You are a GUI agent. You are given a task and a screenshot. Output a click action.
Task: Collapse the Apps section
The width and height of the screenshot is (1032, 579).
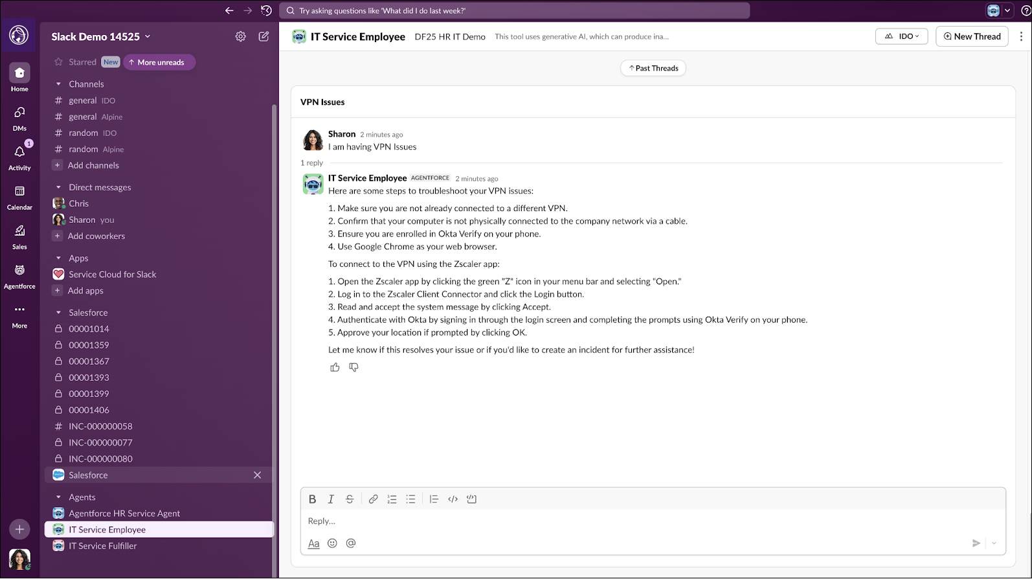pyautogui.click(x=58, y=258)
